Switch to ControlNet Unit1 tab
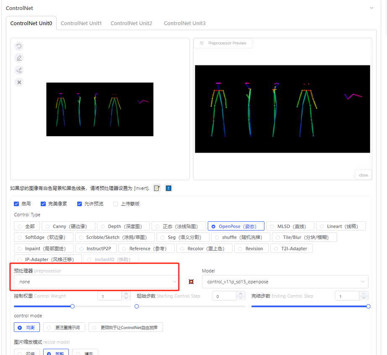The width and height of the screenshot is (387, 355). (81, 23)
